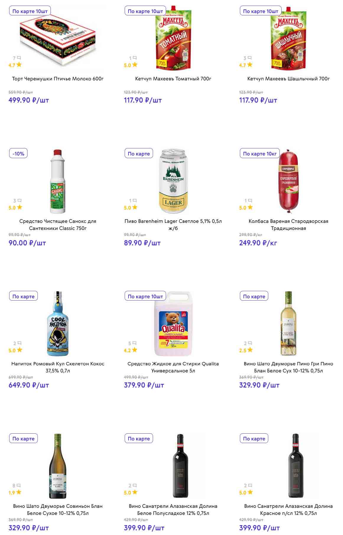Open Вино Шато Двуморье Пино Гри link
Viewport: 343px width, 535px height.
tap(288, 367)
